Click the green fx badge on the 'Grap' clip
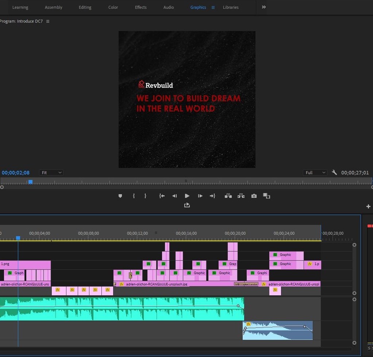The width and height of the screenshot is (373, 357). (x=224, y=264)
